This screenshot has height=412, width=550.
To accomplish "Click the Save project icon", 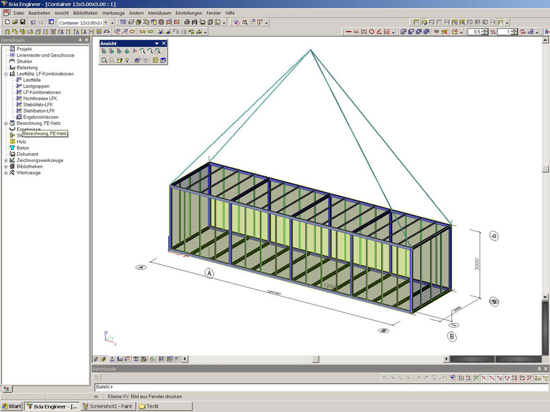I will tap(23, 22).
